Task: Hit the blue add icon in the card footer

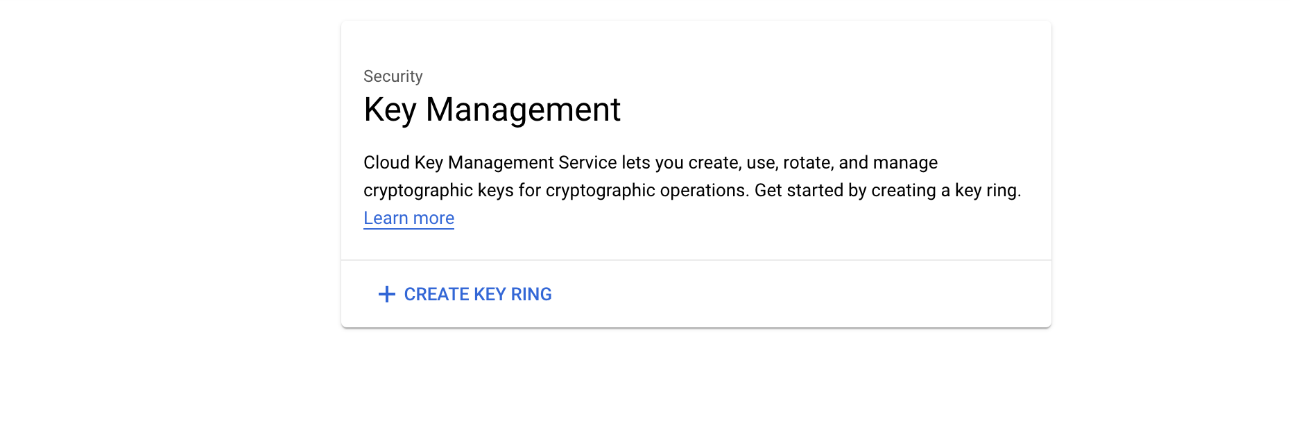Action: coord(387,294)
